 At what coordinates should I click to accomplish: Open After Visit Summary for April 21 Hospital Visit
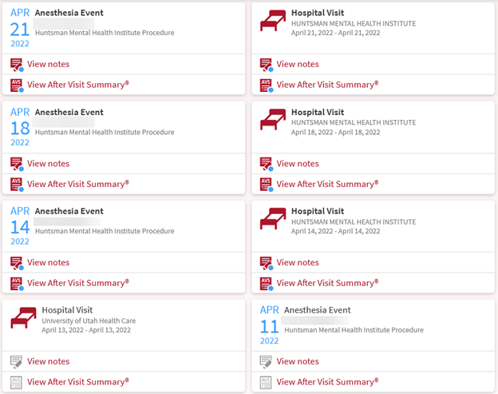coord(327,85)
